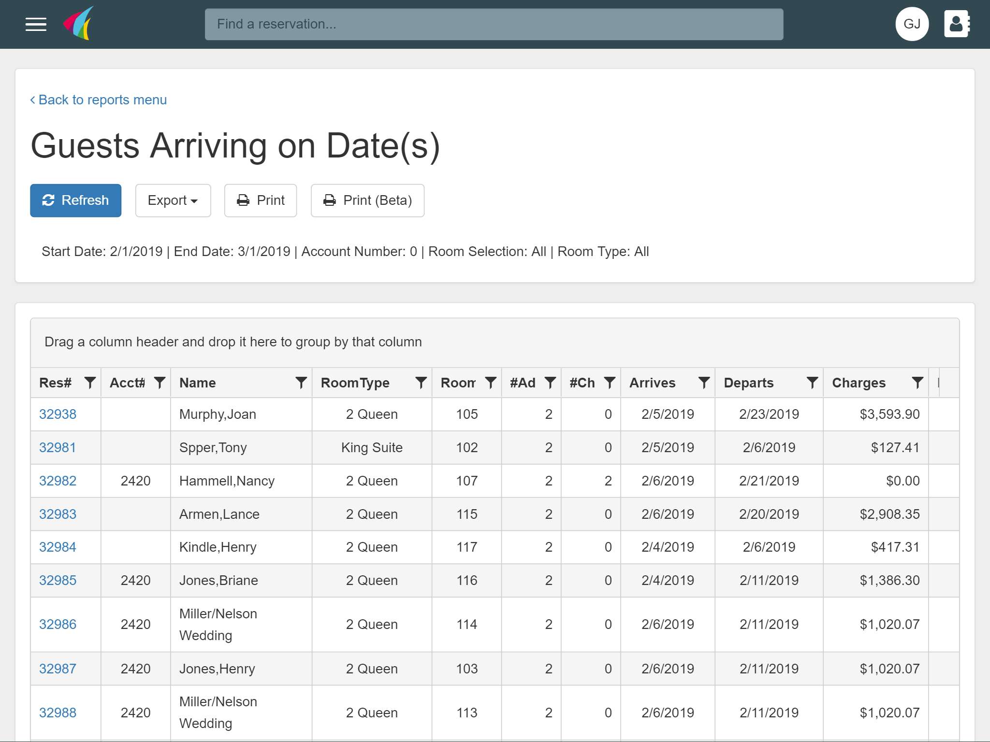Sort by Departs column header
The width and height of the screenshot is (990, 742).
coord(748,383)
